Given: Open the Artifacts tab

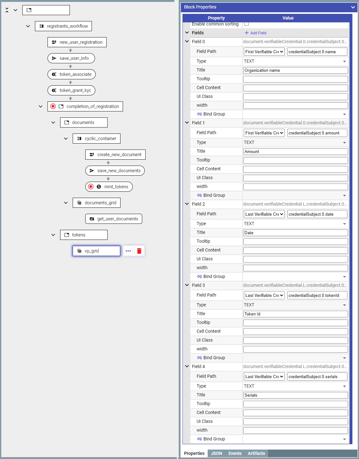Looking at the screenshot, I should pos(256,453).
